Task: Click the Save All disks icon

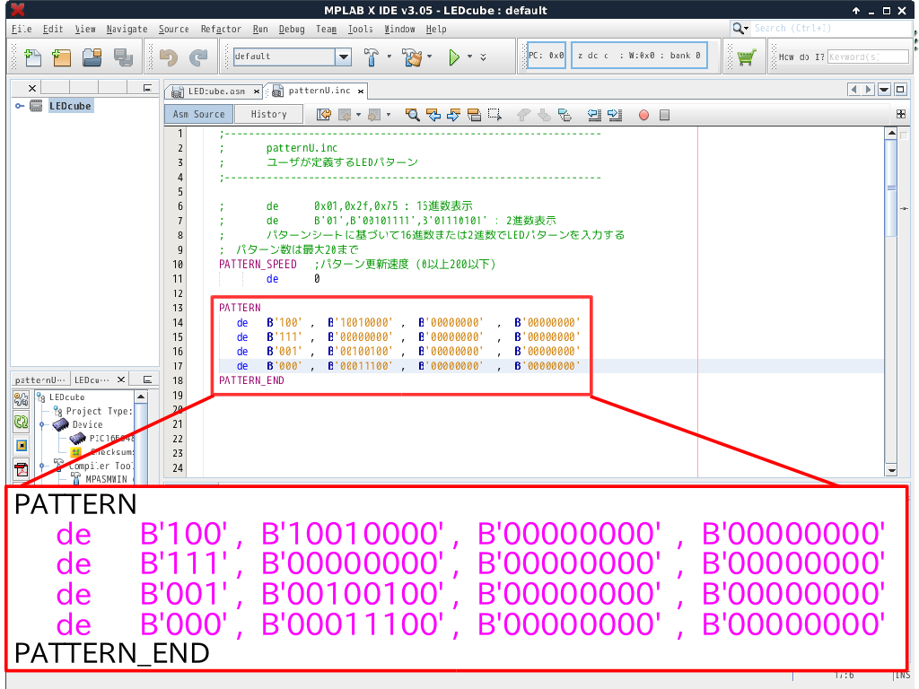Action: (123, 57)
